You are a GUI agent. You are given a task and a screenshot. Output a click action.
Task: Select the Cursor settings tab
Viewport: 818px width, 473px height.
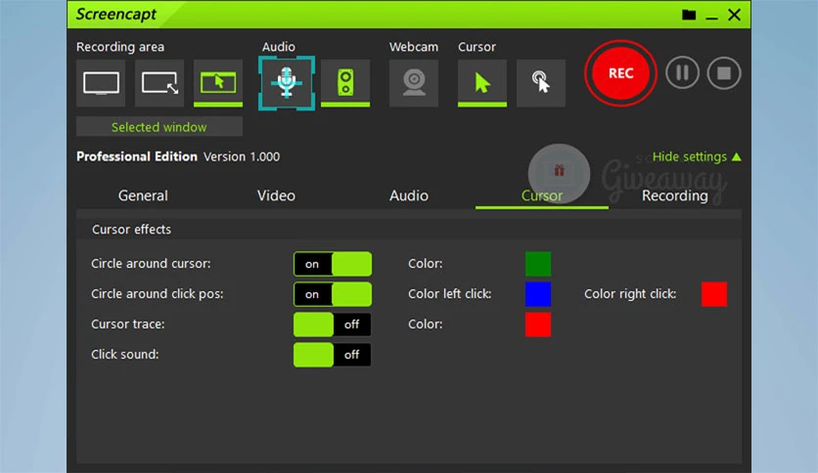click(x=541, y=195)
